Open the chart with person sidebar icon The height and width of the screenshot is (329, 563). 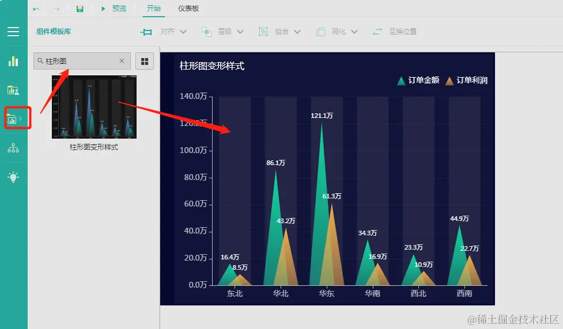tap(13, 90)
